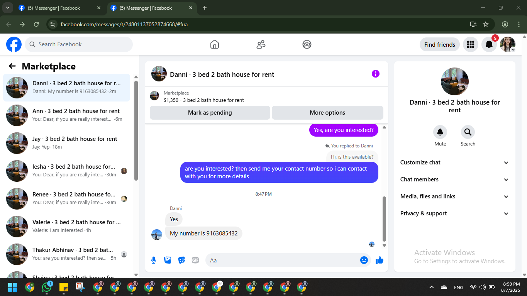The height and width of the screenshot is (296, 527).
Task: Open Iesha conversation in chat list
Action: (x=66, y=171)
